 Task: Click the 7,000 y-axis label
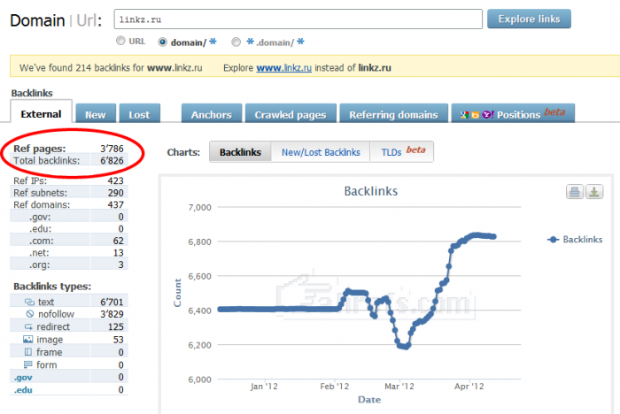pyautogui.click(x=199, y=207)
